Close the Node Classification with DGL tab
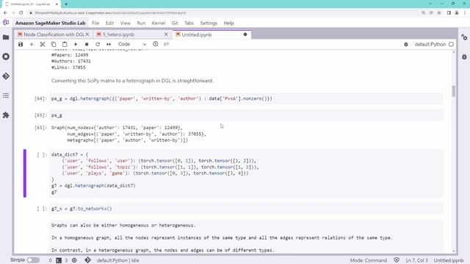 click(x=87, y=34)
